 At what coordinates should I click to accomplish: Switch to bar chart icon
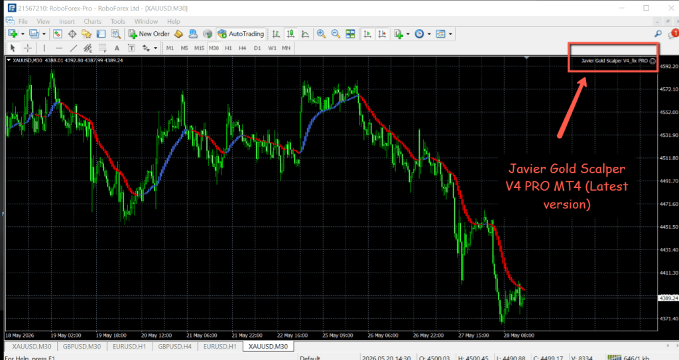click(276, 34)
